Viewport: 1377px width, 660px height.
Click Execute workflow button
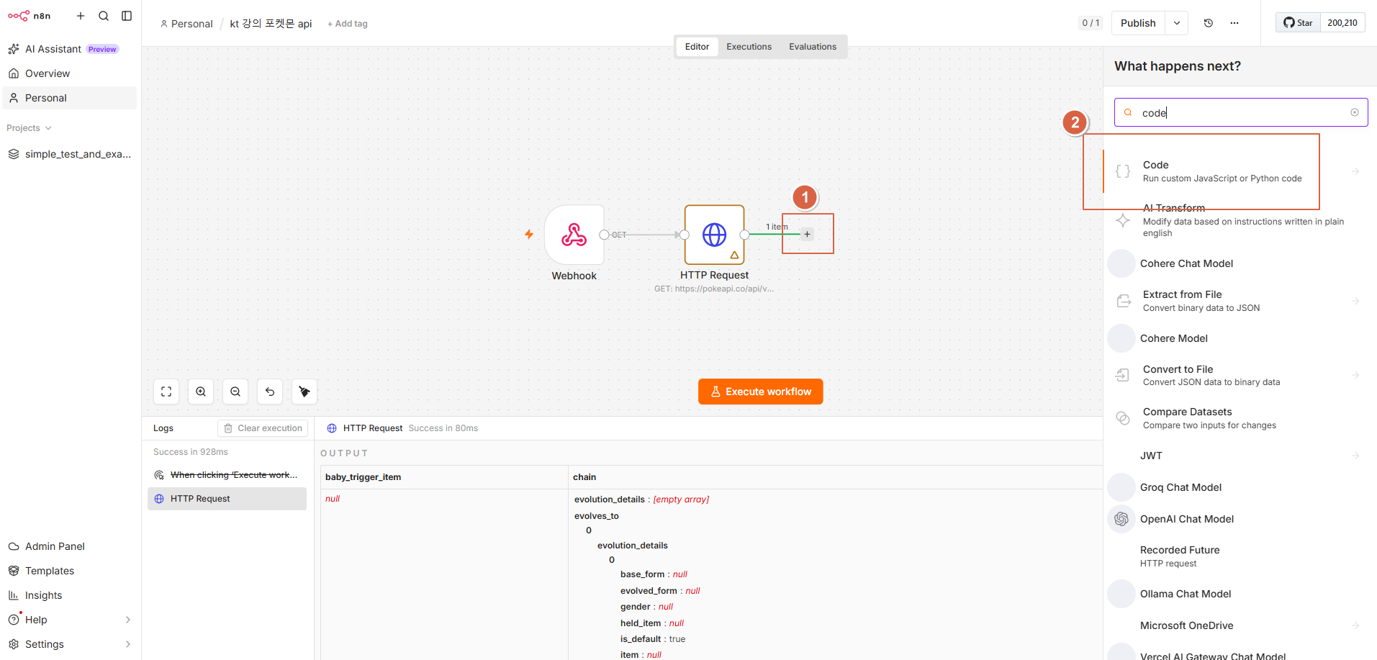point(760,392)
